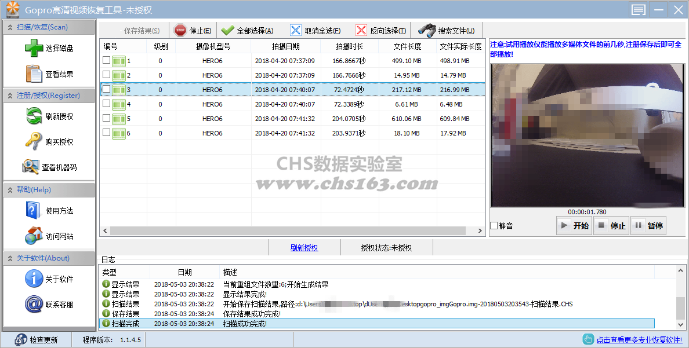Click the log panel vertical scrollbar thumb
The image size is (689, 348).
(681, 309)
